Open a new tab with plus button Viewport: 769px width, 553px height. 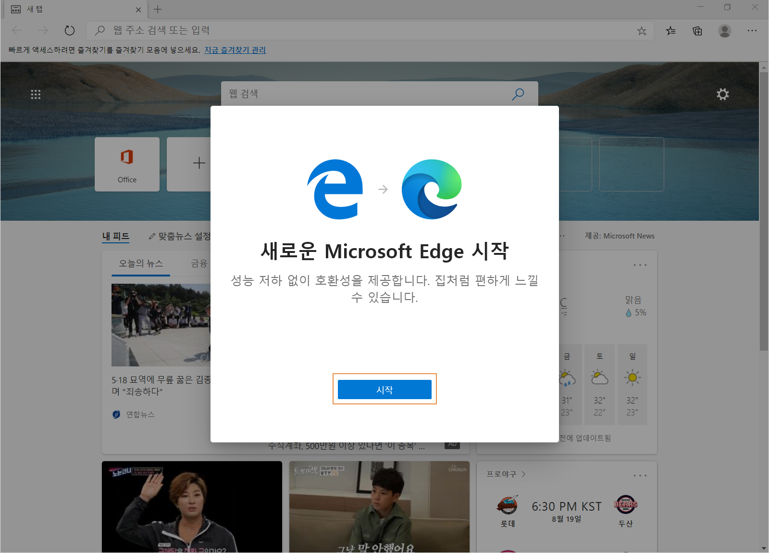pos(158,9)
